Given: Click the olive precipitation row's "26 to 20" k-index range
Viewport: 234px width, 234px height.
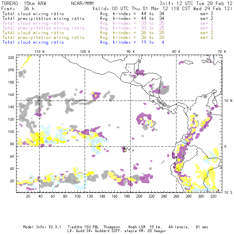Looking at the screenshot, I should [x=153, y=38].
